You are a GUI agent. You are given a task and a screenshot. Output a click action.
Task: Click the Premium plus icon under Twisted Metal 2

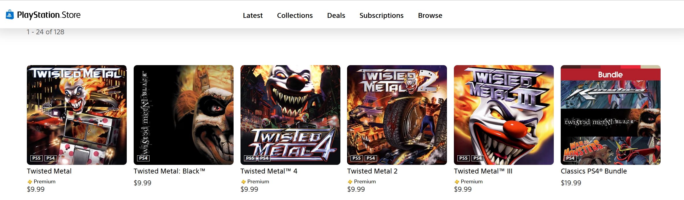tap(350, 182)
